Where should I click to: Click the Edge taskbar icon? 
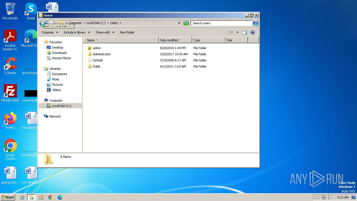[x=60, y=197]
